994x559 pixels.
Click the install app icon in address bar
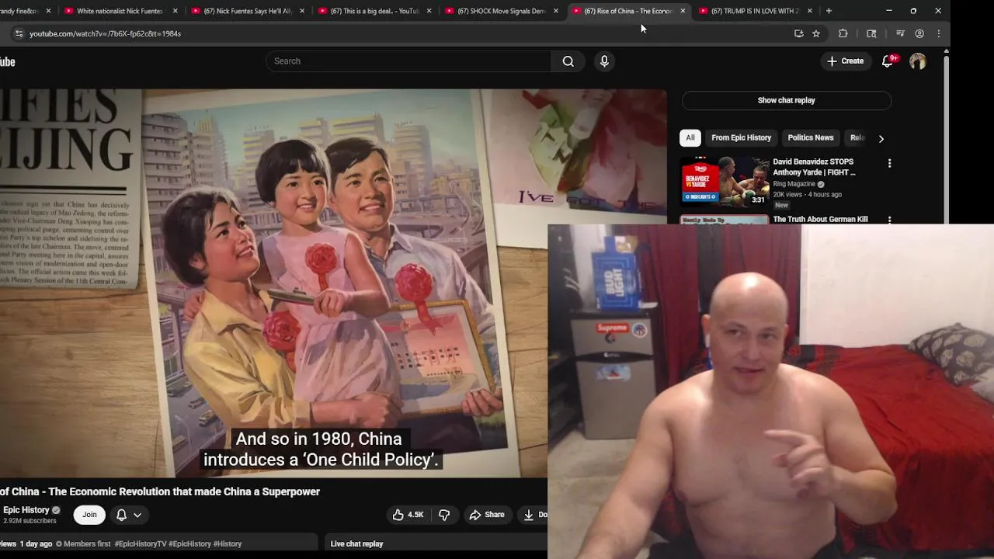pyautogui.click(x=798, y=33)
